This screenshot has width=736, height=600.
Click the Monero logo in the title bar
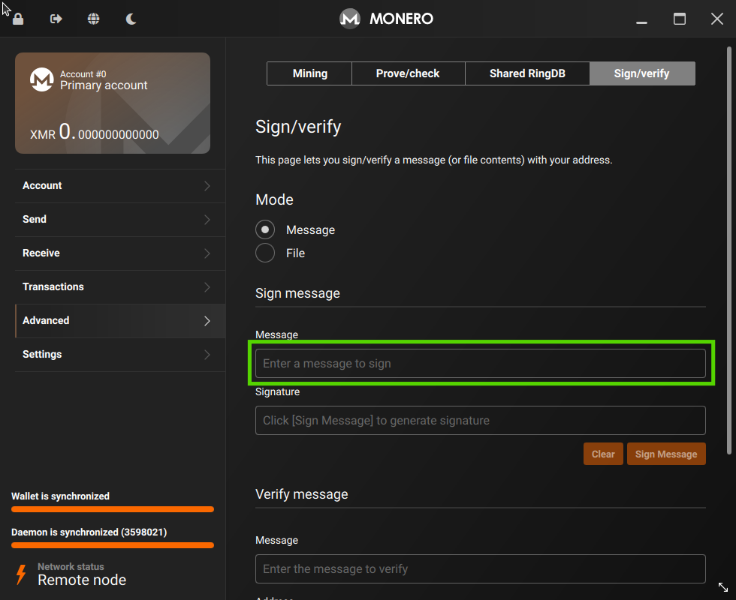tap(349, 18)
